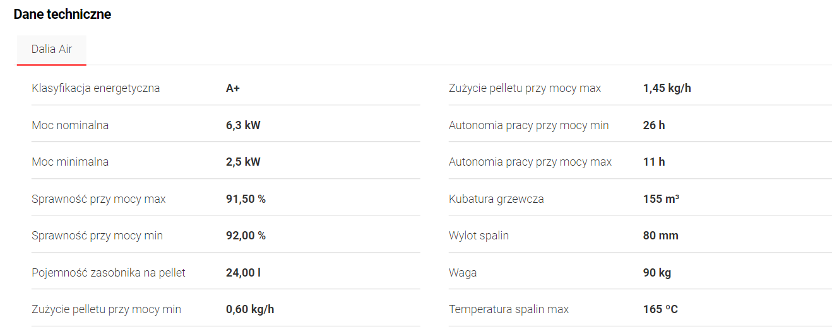
Task: Click the 92,00 % efficiency value
Action: click(x=246, y=236)
